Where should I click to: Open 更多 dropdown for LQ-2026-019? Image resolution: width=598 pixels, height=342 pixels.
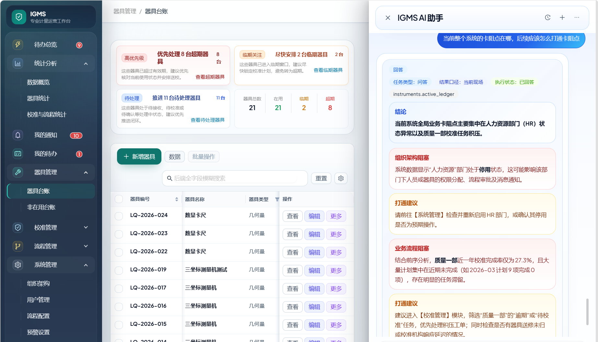[x=336, y=271]
